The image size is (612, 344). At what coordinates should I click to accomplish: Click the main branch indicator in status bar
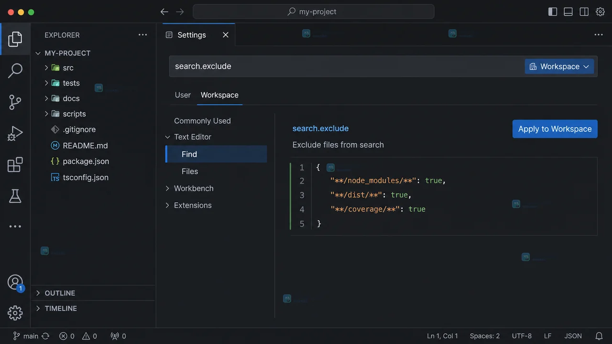coord(26,336)
